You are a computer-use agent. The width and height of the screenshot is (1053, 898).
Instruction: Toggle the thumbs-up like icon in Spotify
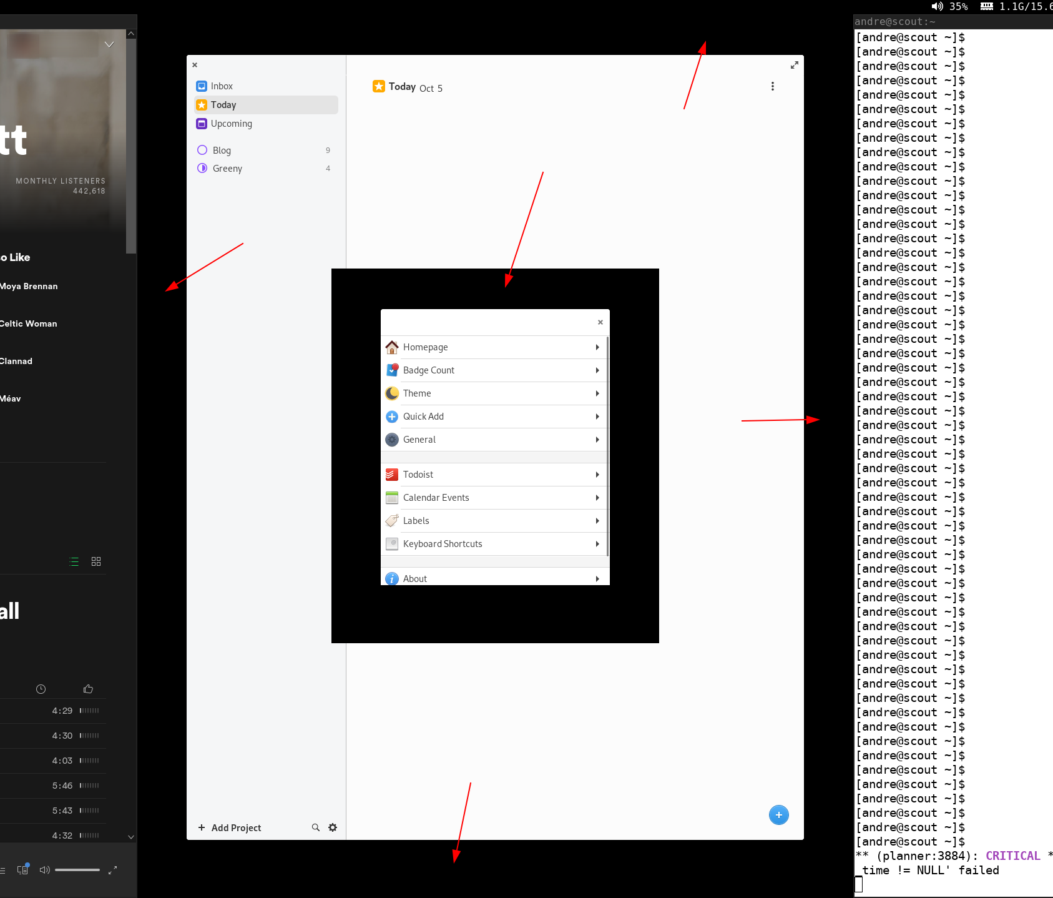pos(88,688)
